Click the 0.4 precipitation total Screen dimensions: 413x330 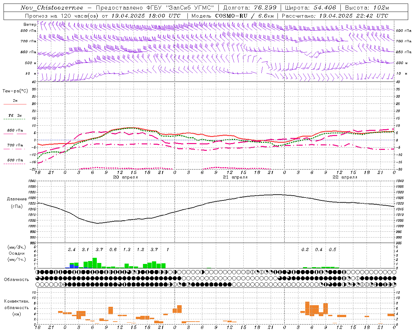[319, 250]
